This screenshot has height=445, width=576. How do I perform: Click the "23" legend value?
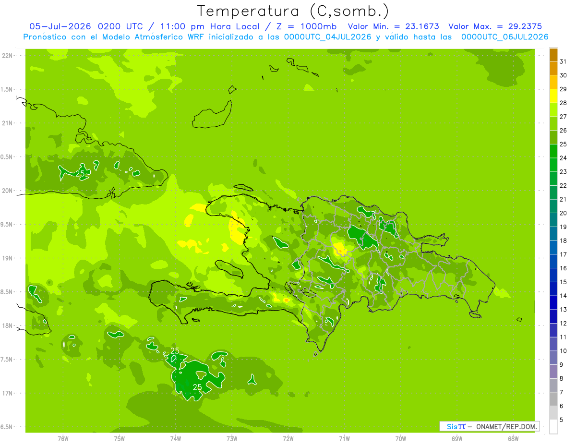tap(564, 171)
